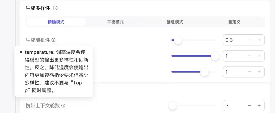
Task: Click the 生成随机性 slider handle
Action: click(178, 40)
